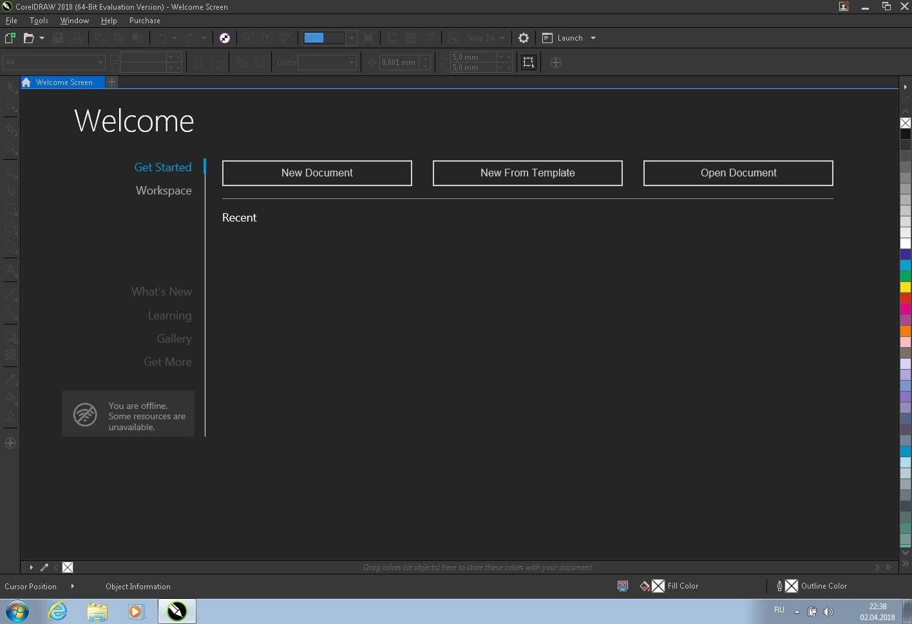The width and height of the screenshot is (912, 624).
Task: Click the Quick Customize plus on property bar
Action: (556, 62)
